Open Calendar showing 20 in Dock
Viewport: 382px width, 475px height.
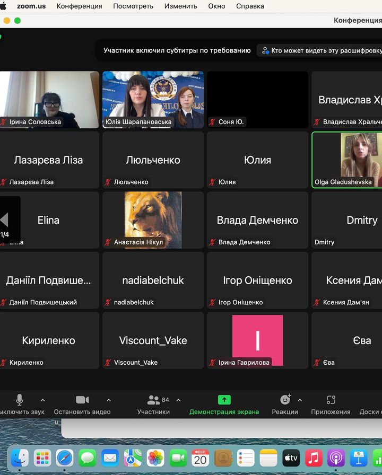click(x=201, y=458)
